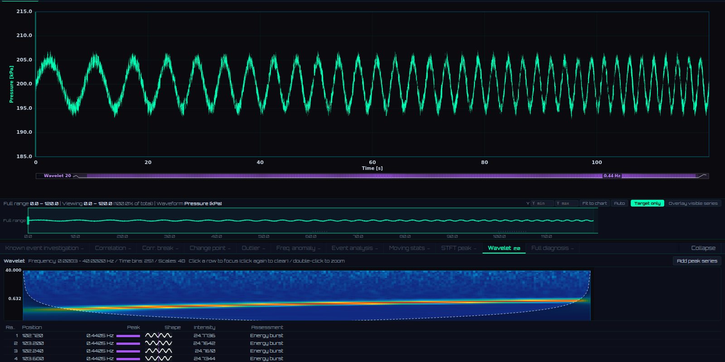Click the shape waveform icon for 103.200
This screenshot has width=725, height=362.
159,343
